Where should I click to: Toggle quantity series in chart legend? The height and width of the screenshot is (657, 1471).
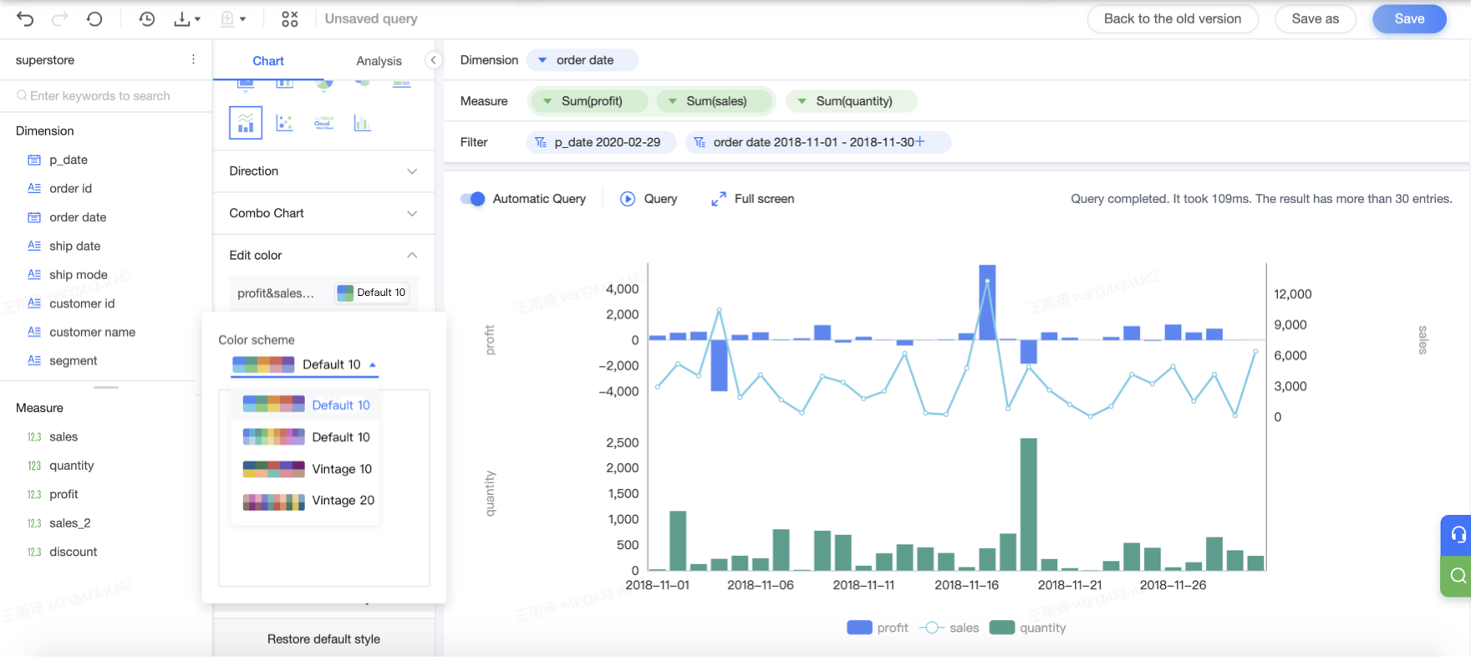click(1028, 628)
